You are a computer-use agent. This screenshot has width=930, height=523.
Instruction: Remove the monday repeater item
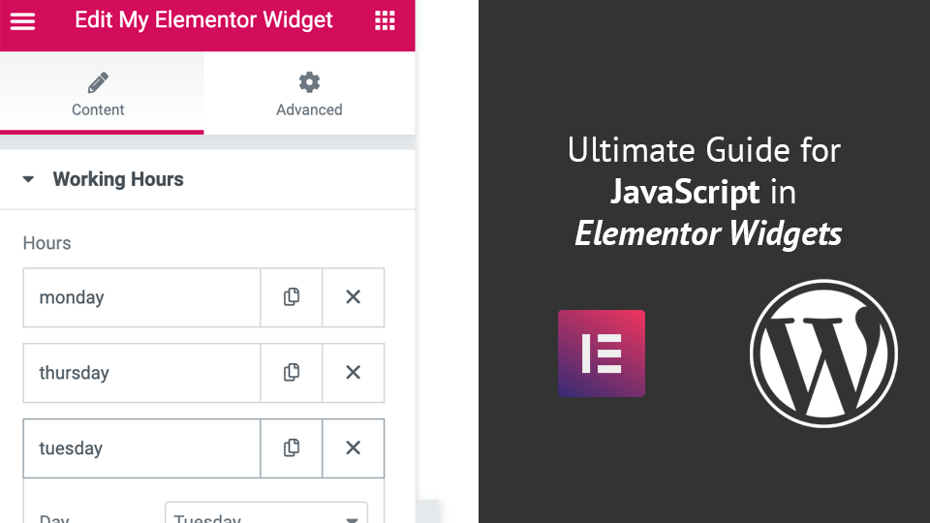pyautogui.click(x=353, y=297)
